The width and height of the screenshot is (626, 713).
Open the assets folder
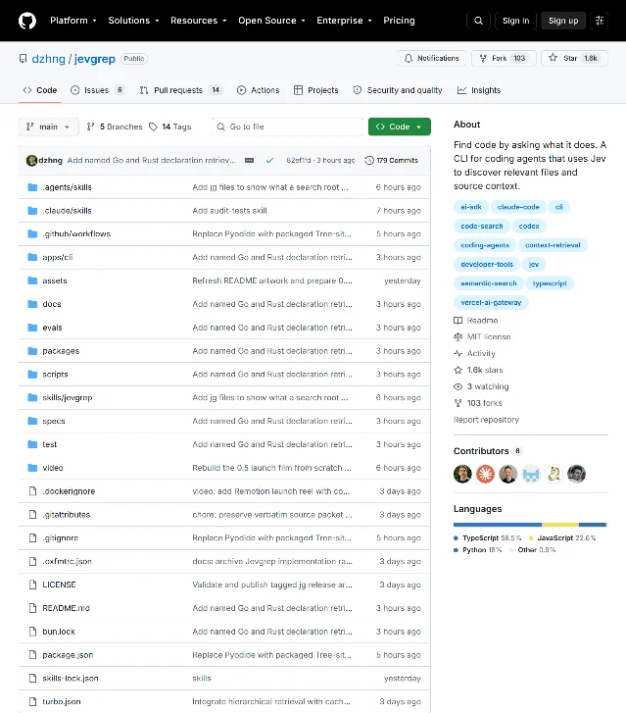[55, 280]
